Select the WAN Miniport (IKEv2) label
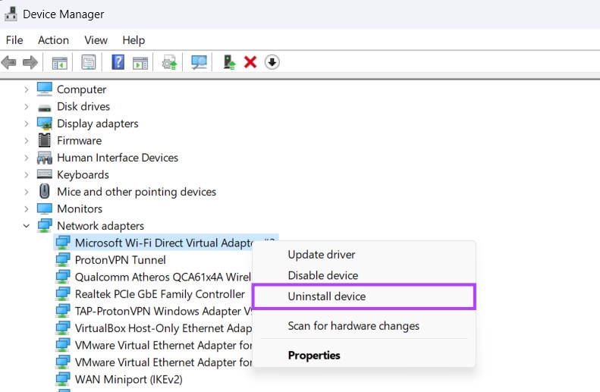The width and height of the screenshot is (600, 392). [129, 379]
